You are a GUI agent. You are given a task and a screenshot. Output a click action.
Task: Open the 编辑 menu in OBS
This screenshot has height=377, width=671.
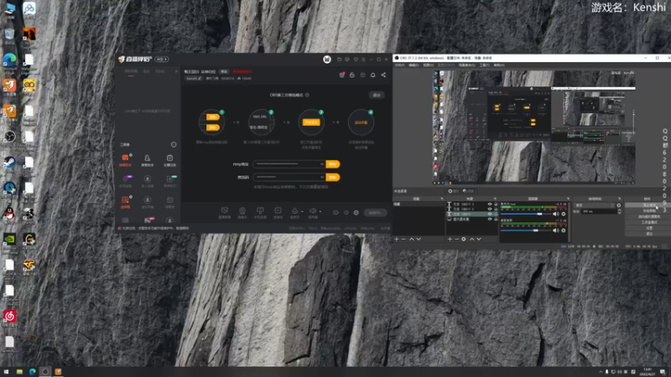(x=414, y=65)
